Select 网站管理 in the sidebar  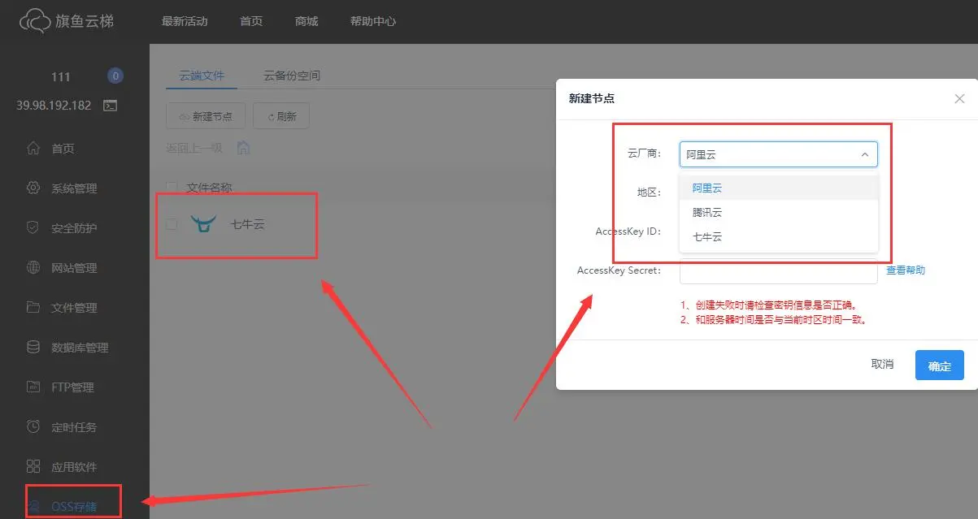click(74, 268)
